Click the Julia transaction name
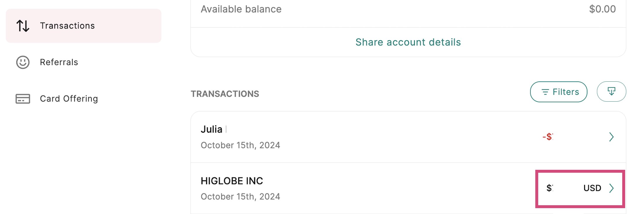Image resolution: width=643 pixels, height=214 pixels. 212,129
